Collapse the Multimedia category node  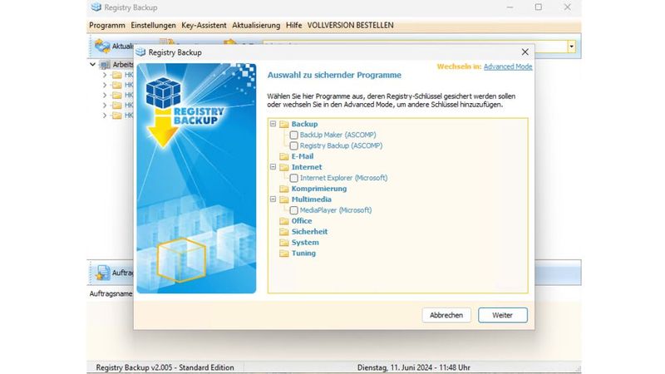coord(273,199)
